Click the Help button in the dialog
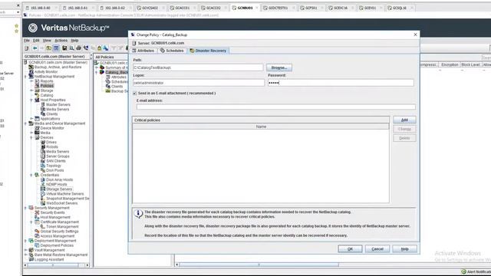 point(404,248)
